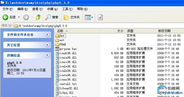
Task: Select libpq.dll file icon
Action: pos(57,93)
